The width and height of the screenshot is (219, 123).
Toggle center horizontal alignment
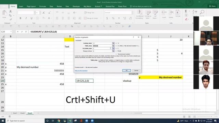pos(63,18)
